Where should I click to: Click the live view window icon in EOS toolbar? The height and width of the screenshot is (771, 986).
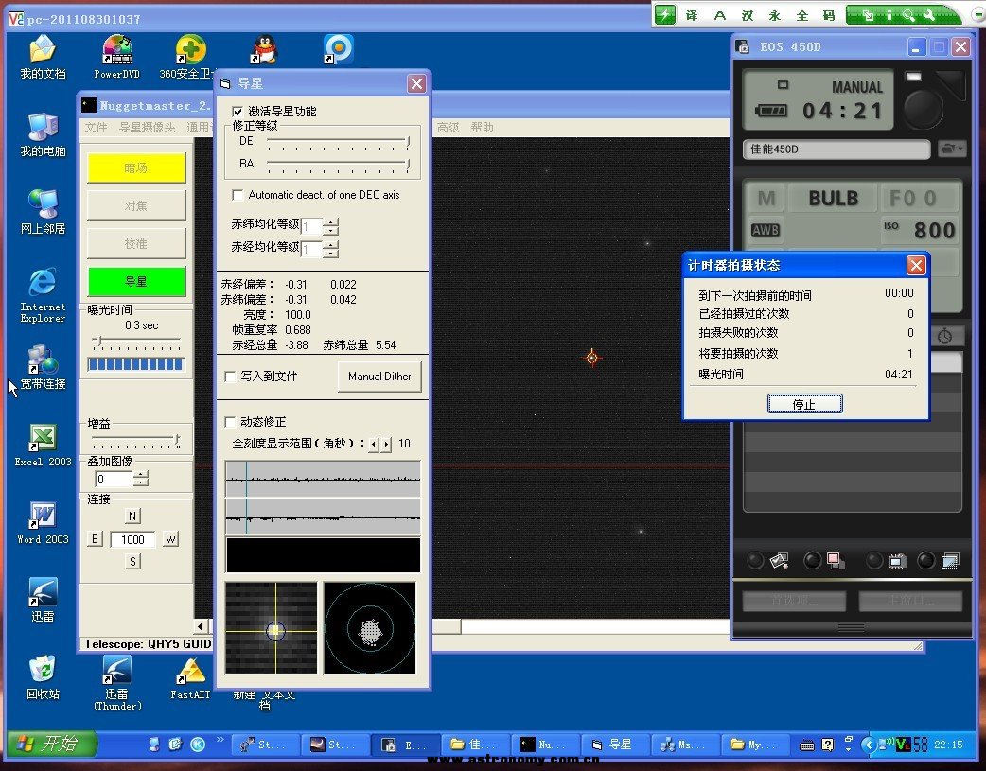949,560
